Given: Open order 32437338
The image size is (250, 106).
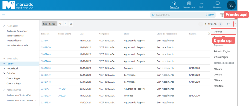Looking at the screenshot, I should [46, 96].
